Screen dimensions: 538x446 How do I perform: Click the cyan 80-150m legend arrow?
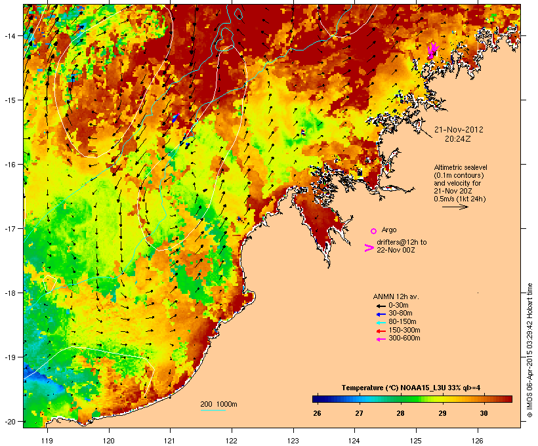click(x=381, y=323)
